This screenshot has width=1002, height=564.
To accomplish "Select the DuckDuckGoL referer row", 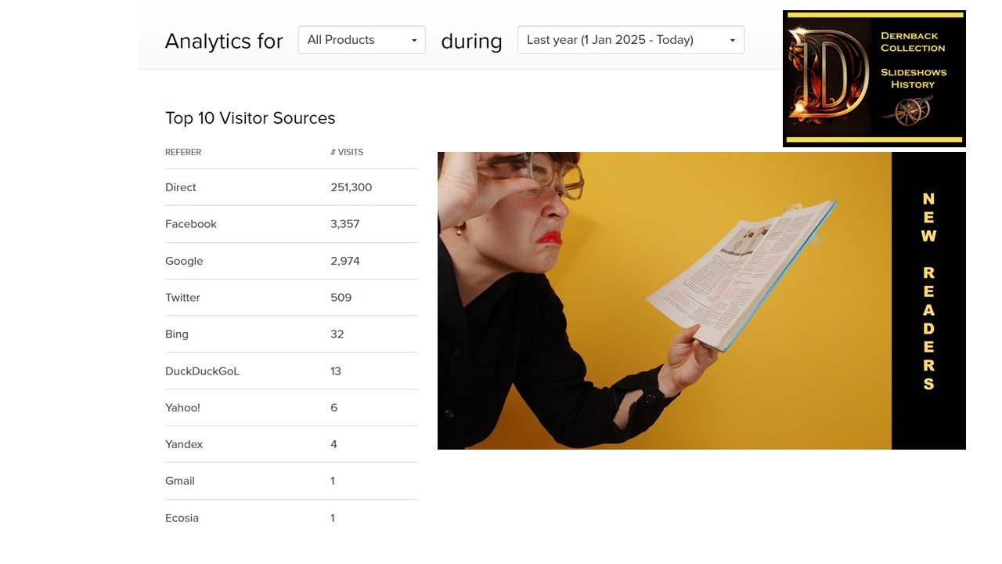I will (x=202, y=371).
